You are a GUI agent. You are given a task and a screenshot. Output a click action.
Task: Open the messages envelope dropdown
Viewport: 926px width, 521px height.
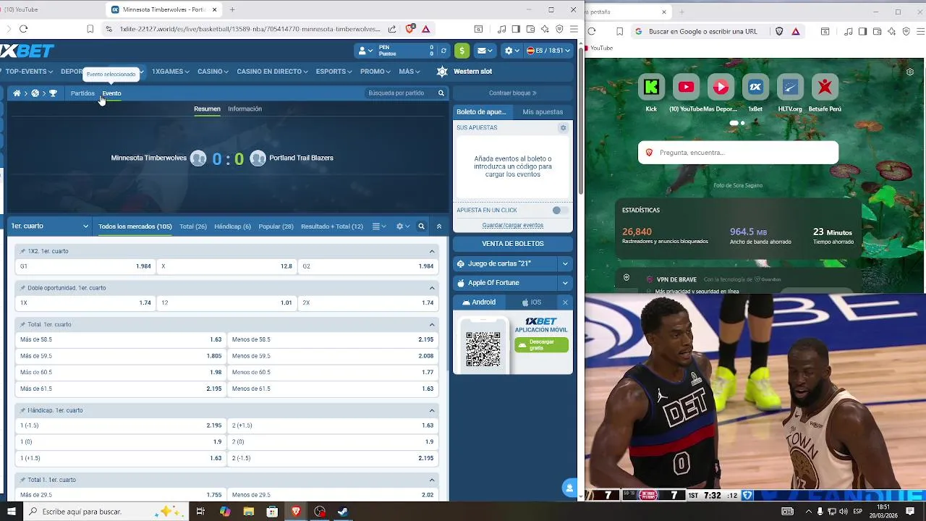[485, 51]
